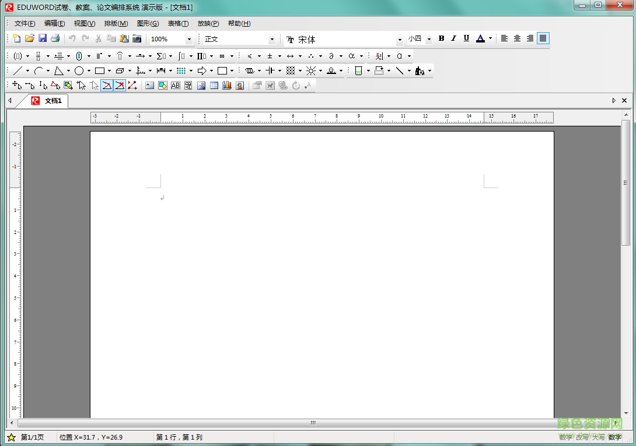Open the 表格(T) menu

tap(178, 23)
